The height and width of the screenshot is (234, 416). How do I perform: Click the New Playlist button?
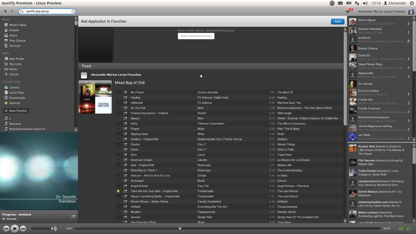click(16, 111)
